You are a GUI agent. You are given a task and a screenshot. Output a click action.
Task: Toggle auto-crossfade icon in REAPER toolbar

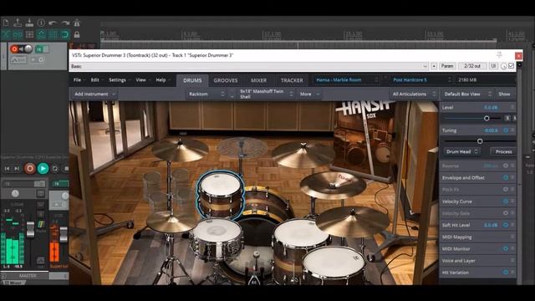click(x=6, y=34)
